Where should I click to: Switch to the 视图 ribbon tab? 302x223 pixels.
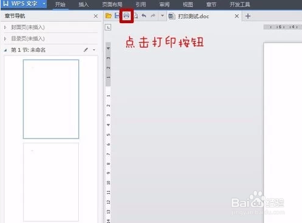[x=188, y=4]
